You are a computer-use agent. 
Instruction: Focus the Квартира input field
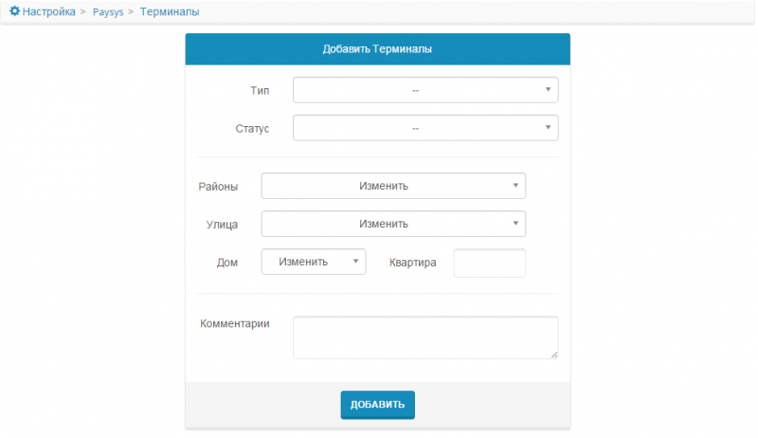[x=490, y=263]
